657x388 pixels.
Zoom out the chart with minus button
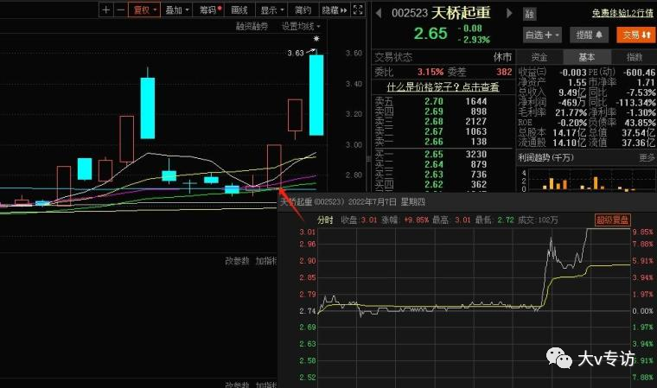point(121,10)
